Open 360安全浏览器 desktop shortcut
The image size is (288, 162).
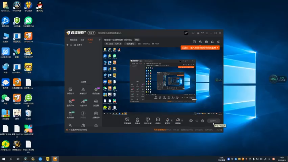28,100
